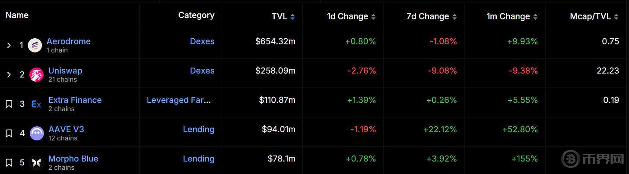Sort by 1m Change header
This screenshot has width=629, height=174.
click(x=535, y=17)
